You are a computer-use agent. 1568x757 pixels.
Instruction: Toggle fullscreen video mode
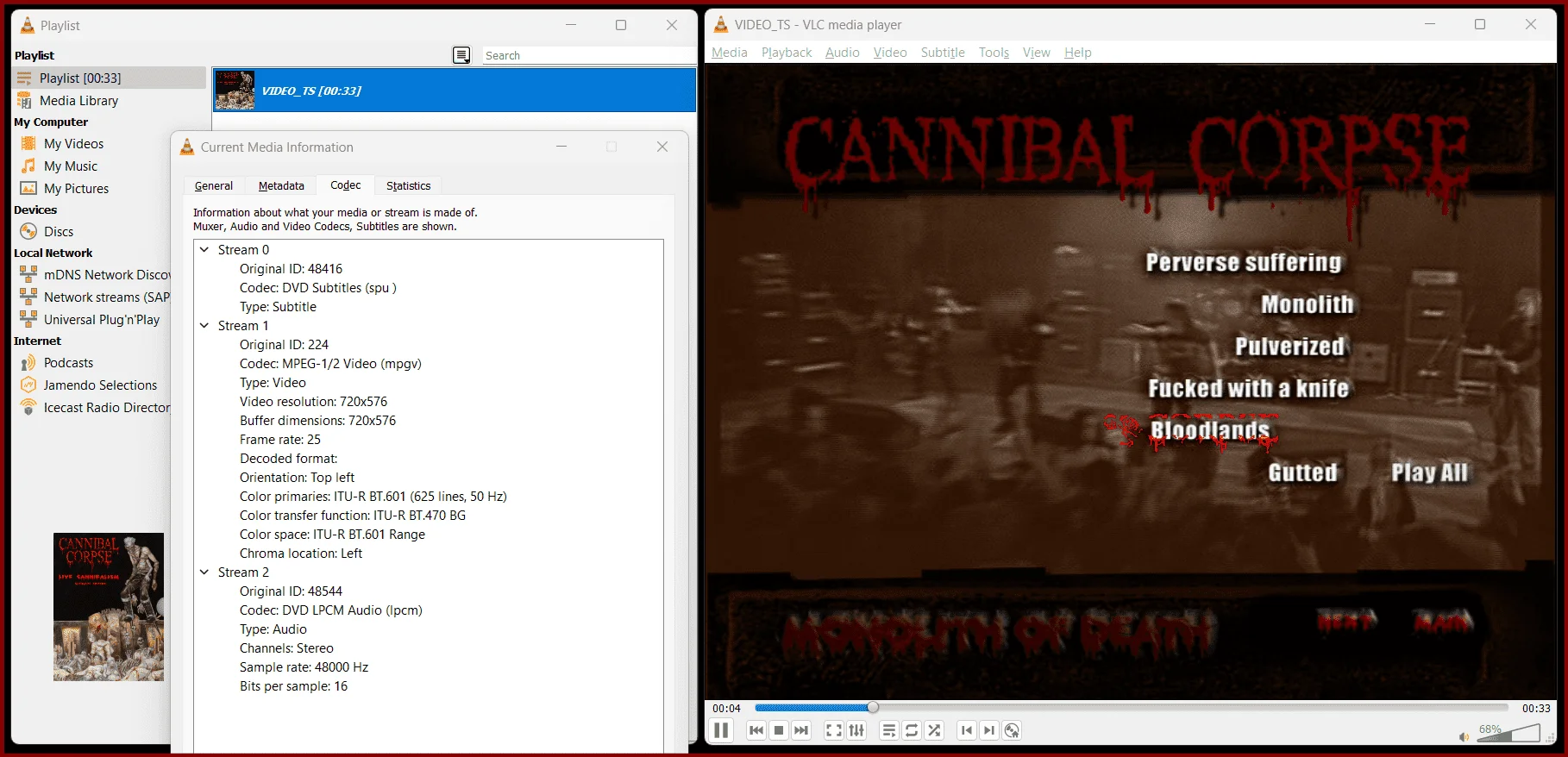tap(834, 730)
